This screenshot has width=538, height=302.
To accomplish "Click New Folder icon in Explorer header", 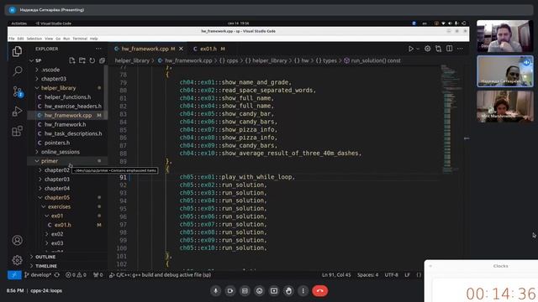I will coord(82,60).
